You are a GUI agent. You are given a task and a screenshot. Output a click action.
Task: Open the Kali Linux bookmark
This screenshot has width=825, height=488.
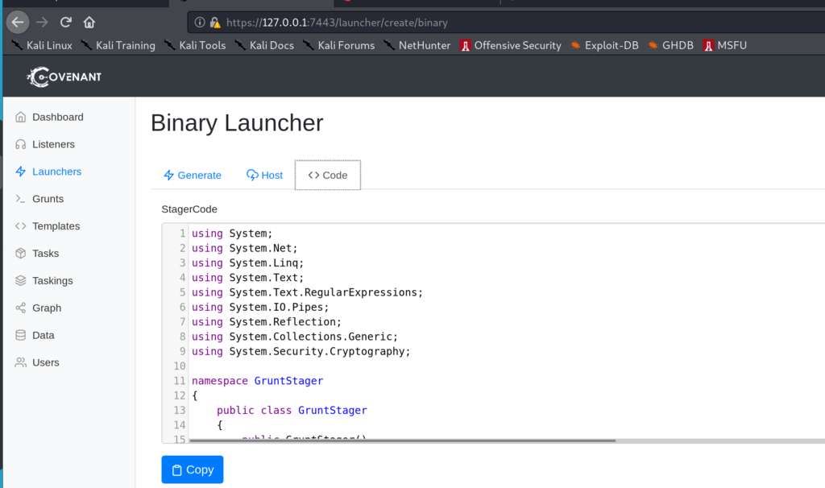(43, 45)
